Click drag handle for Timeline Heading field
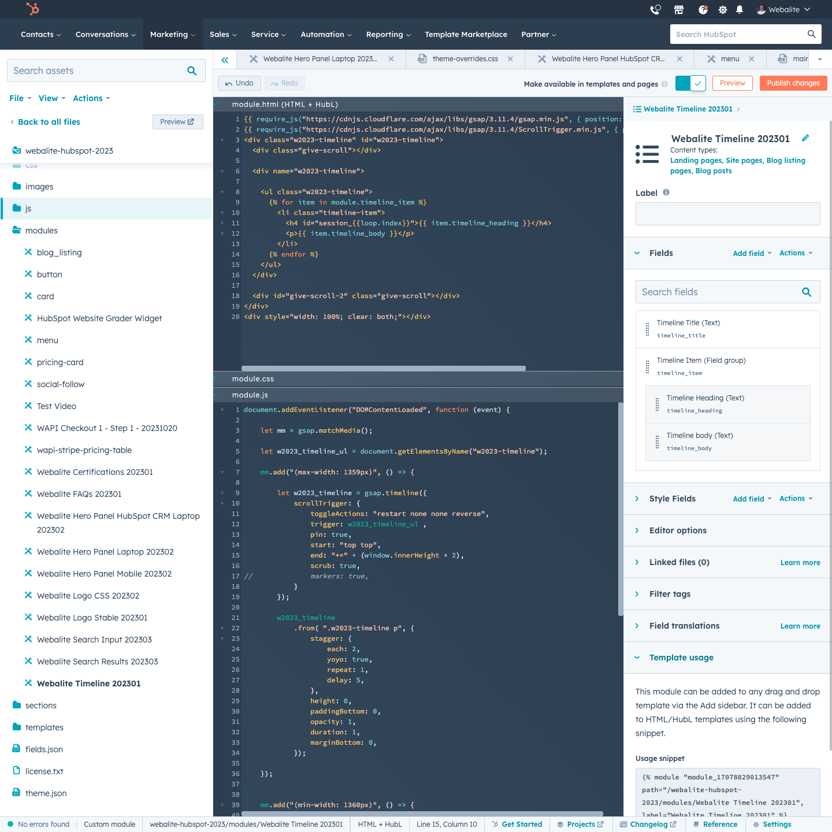The image size is (832, 832). 657,404
